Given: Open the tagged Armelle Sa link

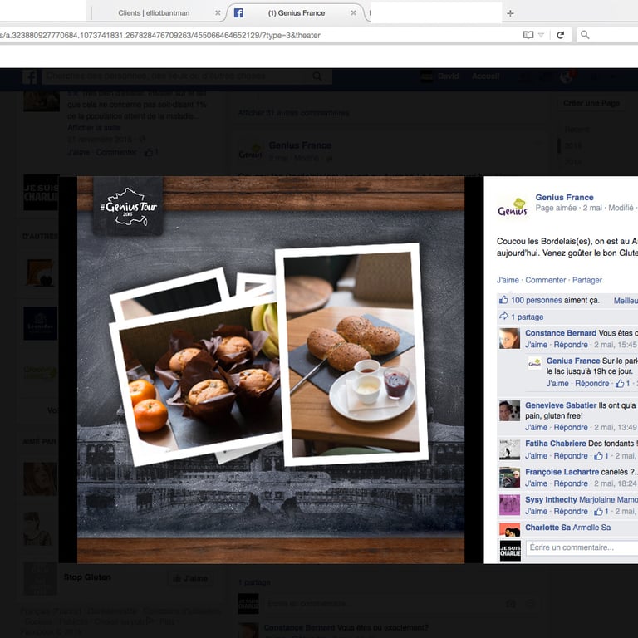Looking at the screenshot, I should coord(591,528).
